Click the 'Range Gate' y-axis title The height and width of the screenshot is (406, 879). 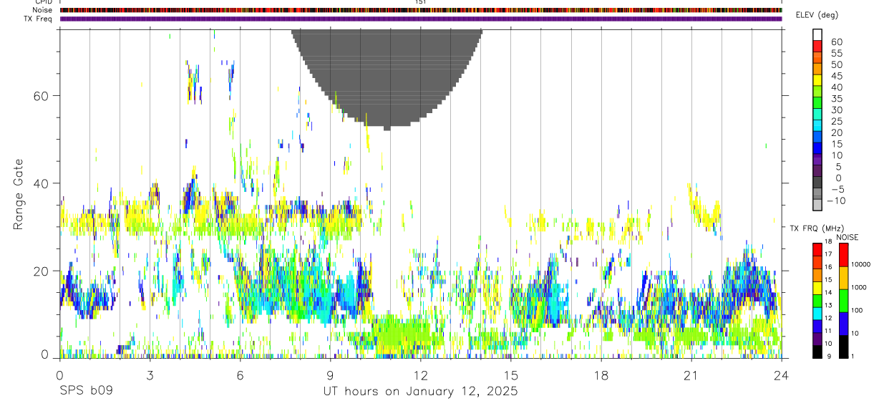tap(19, 194)
